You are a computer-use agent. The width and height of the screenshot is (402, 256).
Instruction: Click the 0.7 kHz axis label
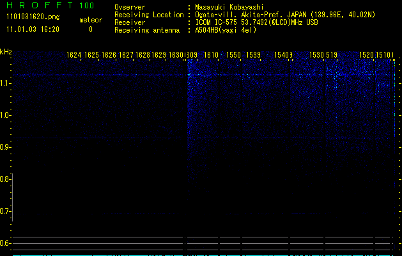tap(5, 211)
